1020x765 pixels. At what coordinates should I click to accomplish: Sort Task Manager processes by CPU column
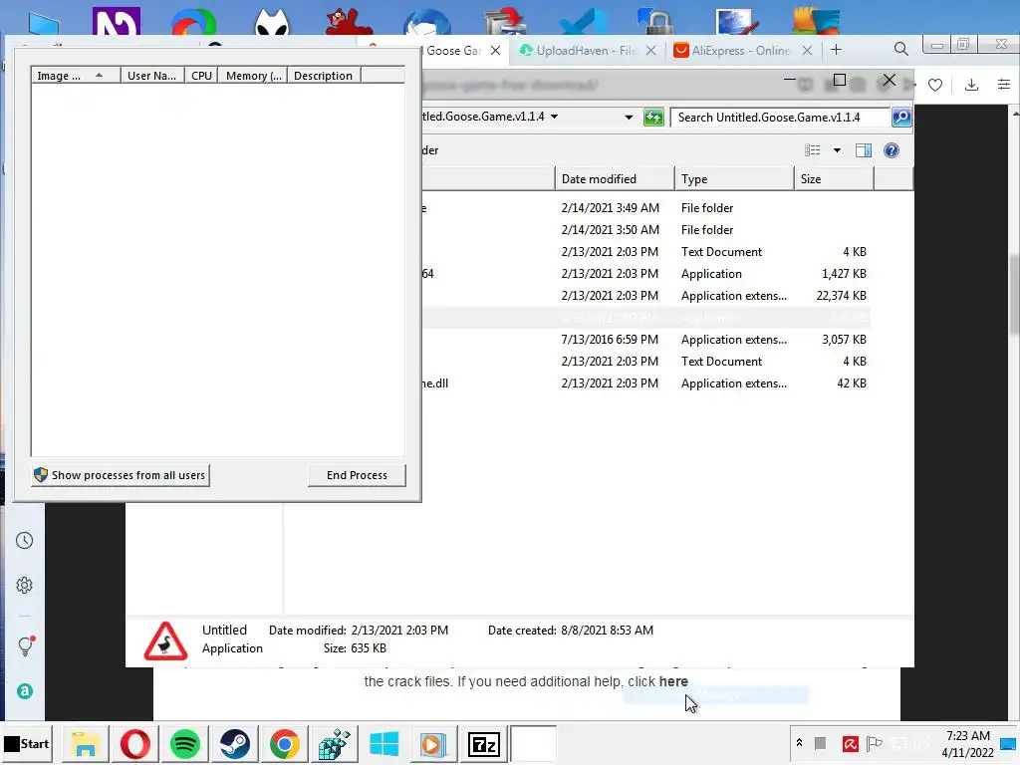click(x=201, y=76)
